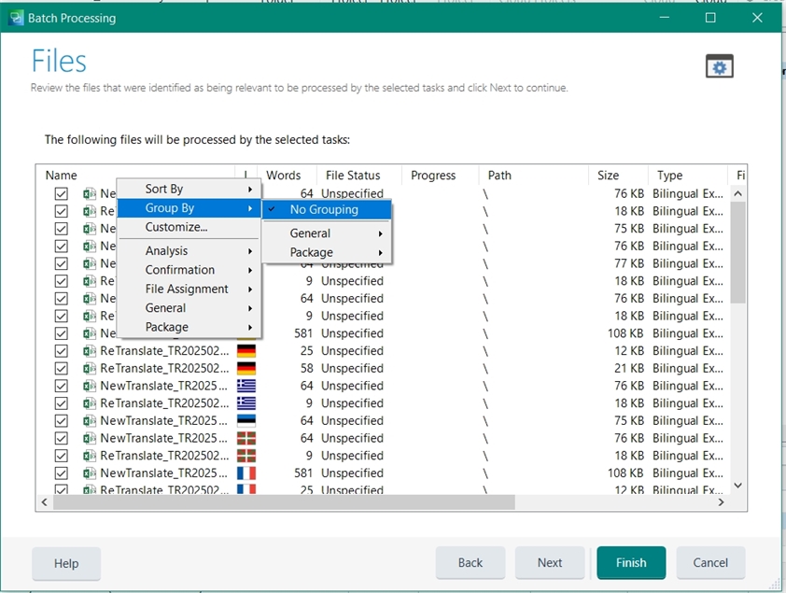Click the file icon in the 75 KB row near the top
Image resolution: width=786 pixels, height=593 pixels.
(x=90, y=229)
